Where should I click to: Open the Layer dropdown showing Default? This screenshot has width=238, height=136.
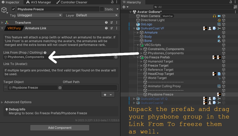(97, 15)
